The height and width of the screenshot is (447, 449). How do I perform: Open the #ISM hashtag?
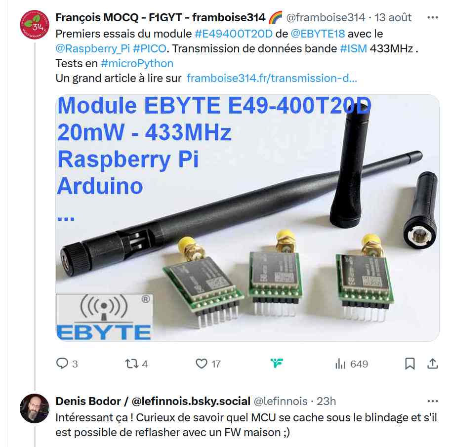coord(353,49)
